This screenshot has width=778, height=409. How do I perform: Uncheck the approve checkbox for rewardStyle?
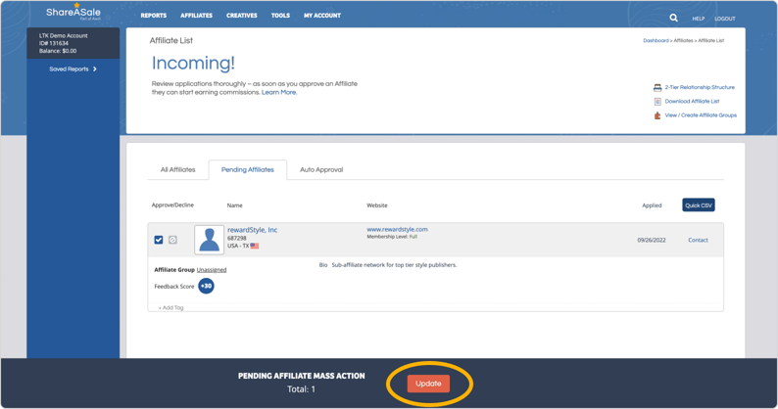click(159, 240)
